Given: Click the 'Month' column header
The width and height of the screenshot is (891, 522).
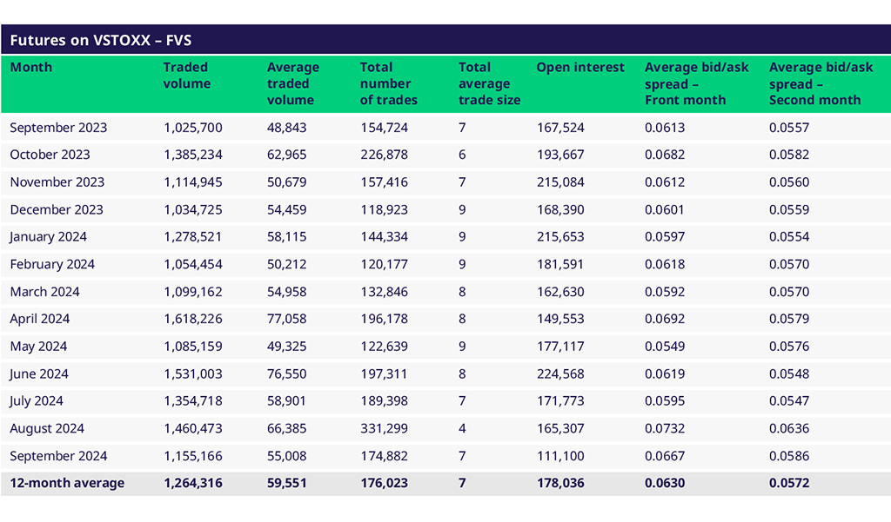Looking at the screenshot, I should (x=31, y=68).
